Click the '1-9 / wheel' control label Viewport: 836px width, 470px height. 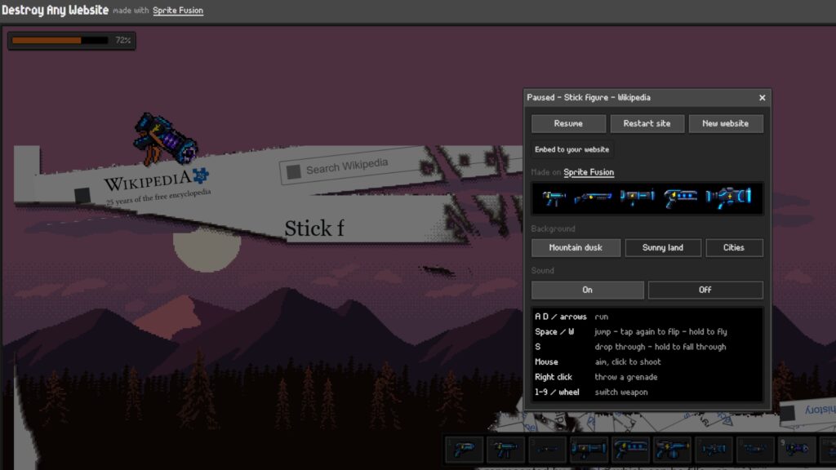tap(557, 392)
